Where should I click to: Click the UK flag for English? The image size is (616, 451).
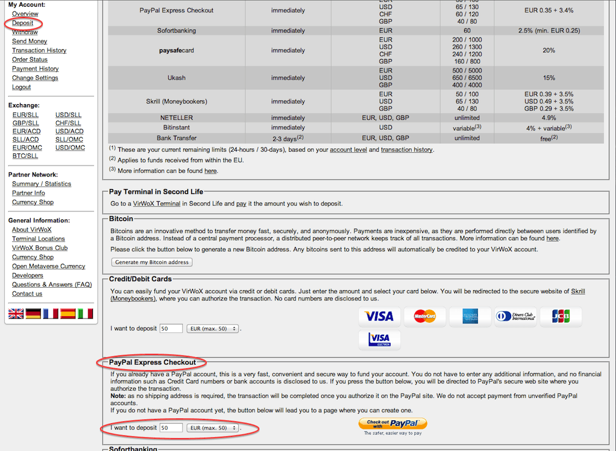(x=16, y=313)
